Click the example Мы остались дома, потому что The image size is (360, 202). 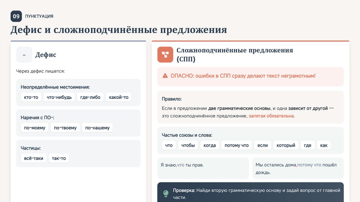click(x=288, y=165)
